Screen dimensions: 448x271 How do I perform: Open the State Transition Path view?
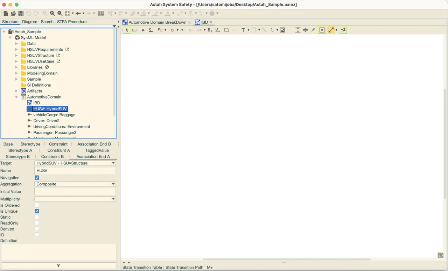pyautogui.click(x=184, y=268)
